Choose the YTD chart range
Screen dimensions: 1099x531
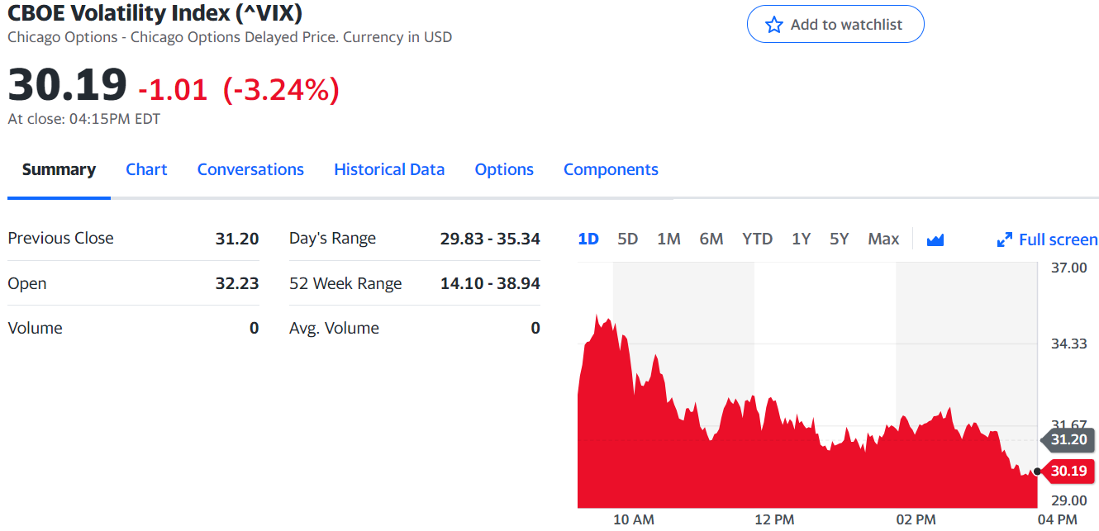click(757, 239)
